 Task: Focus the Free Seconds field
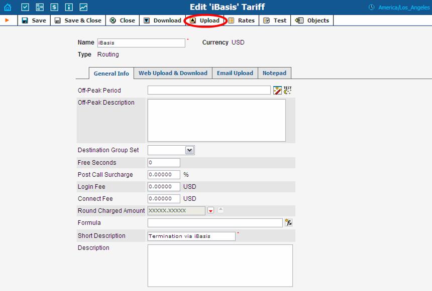[x=164, y=163]
